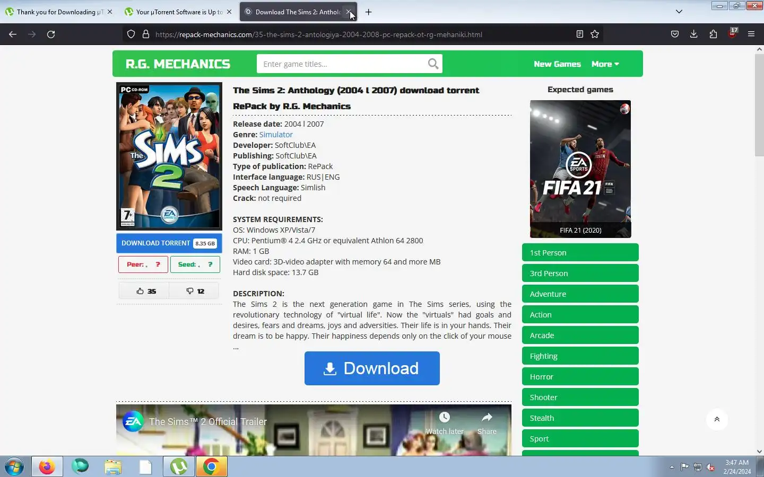Bookmark this page with the star

[x=595, y=34]
